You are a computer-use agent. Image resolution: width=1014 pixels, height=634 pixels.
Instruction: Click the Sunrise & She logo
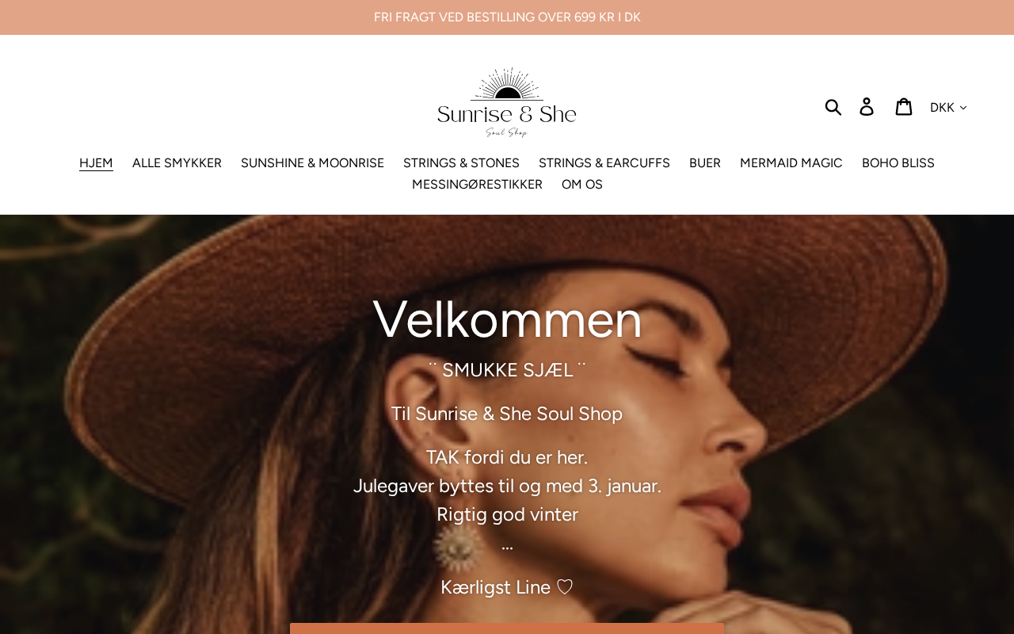pyautogui.click(x=507, y=102)
